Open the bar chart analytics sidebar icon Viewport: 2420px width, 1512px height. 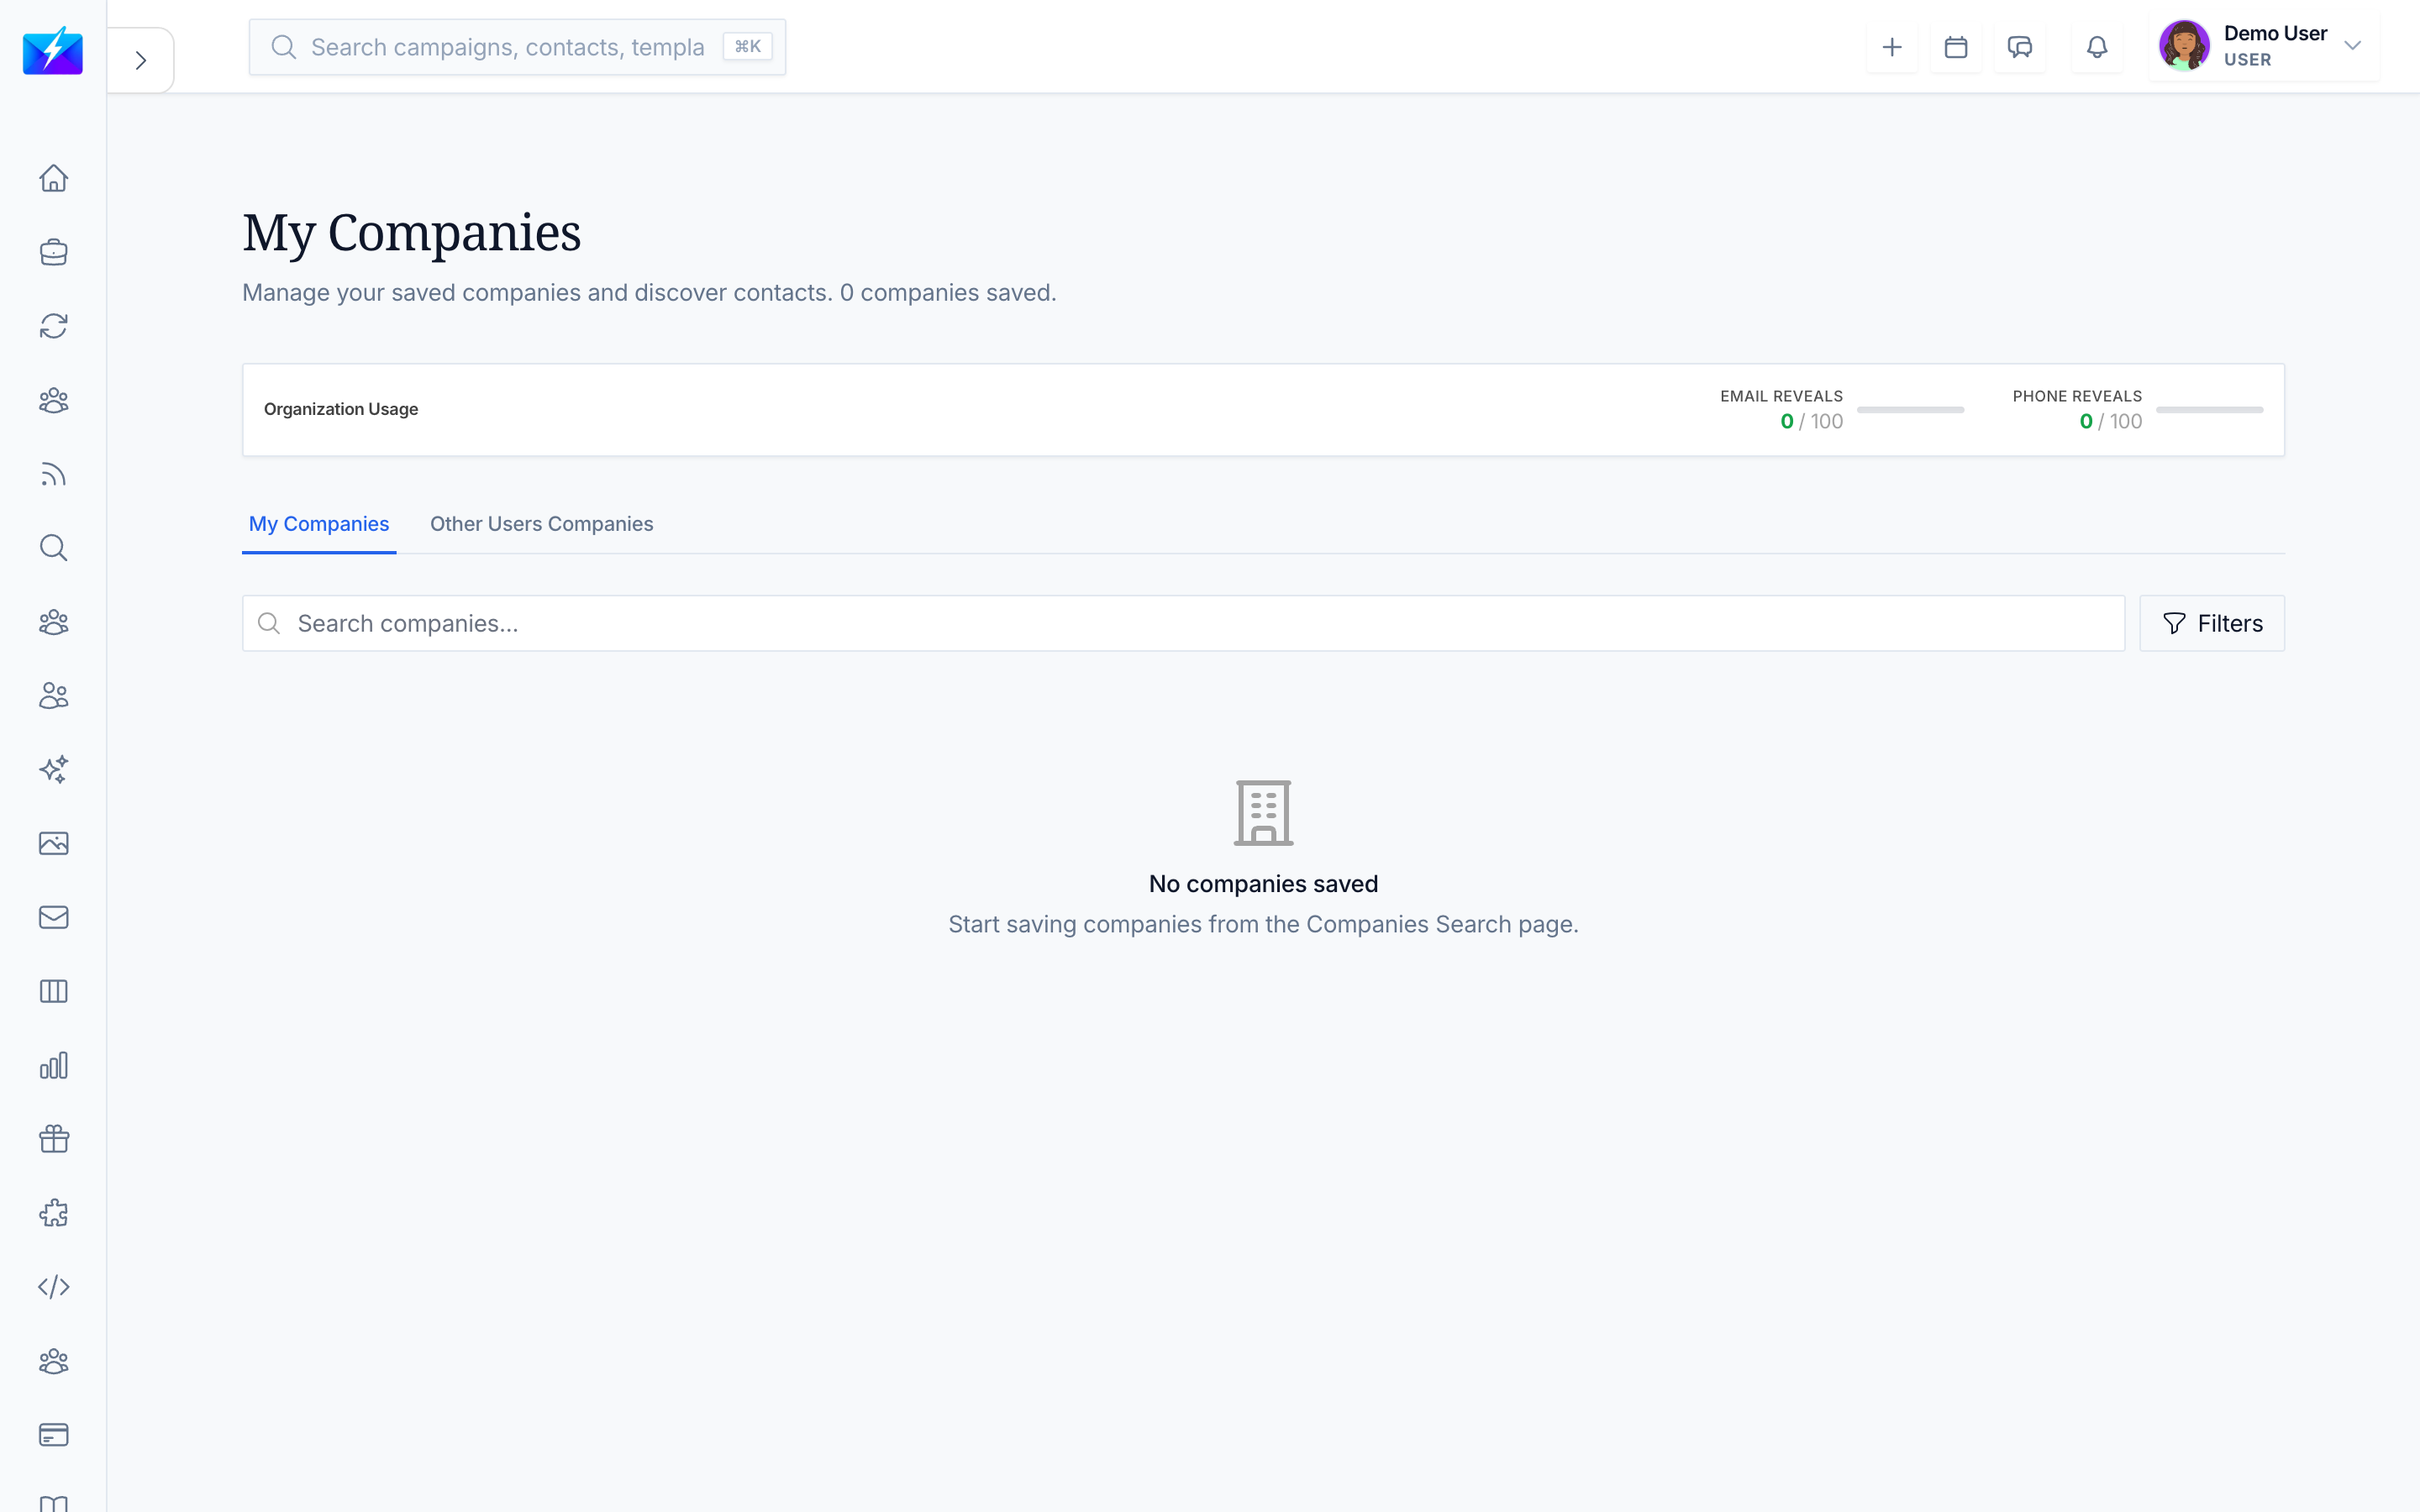click(x=54, y=1065)
